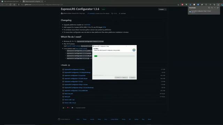
Task: Click package icon beside Setup-1.3.6.exe asset
Action: 63,85
